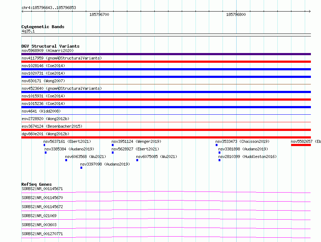Image resolution: width=321 pixels, height=242 pixels.
Task: Click the blue nsv4523640 variant bar
Action: point(166,92)
